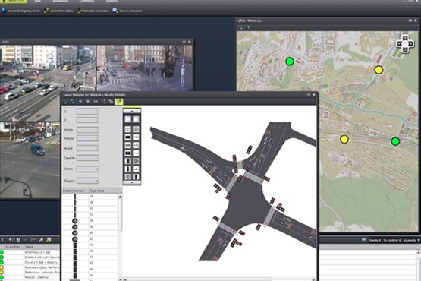Image resolution: width=421 pixels, height=281 pixels.
Task: Open All events dropdown
Action: pos(411,240)
